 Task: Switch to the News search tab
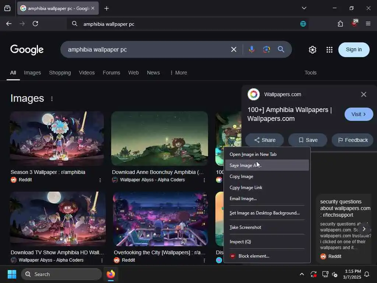(x=154, y=73)
